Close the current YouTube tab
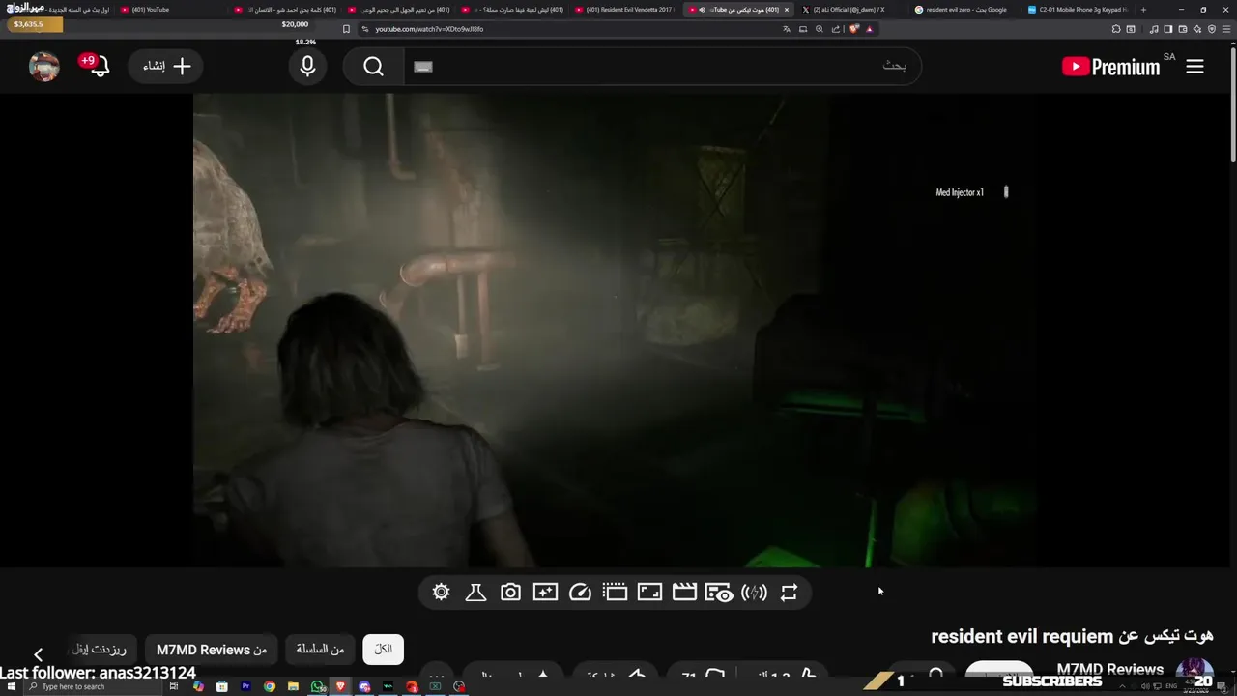The width and height of the screenshot is (1237, 696). click(x=787, y=10)
